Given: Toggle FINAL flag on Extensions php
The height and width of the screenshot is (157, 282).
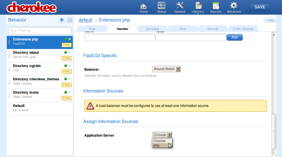Looking at the screenshot, I should [67, 45].
